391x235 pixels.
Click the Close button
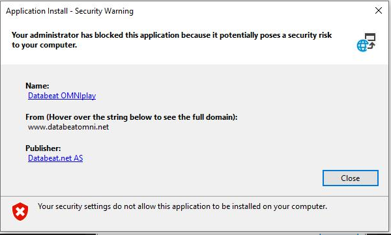(x=351, y=178)
